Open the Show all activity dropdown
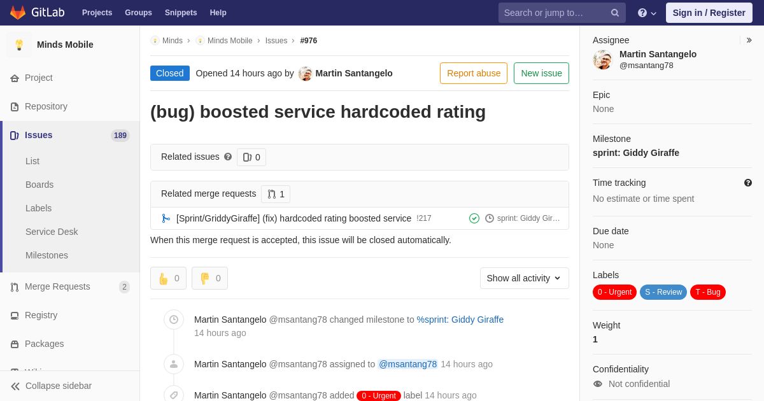The width and height of the screenshot is (764, 401). tap(525, 278)
